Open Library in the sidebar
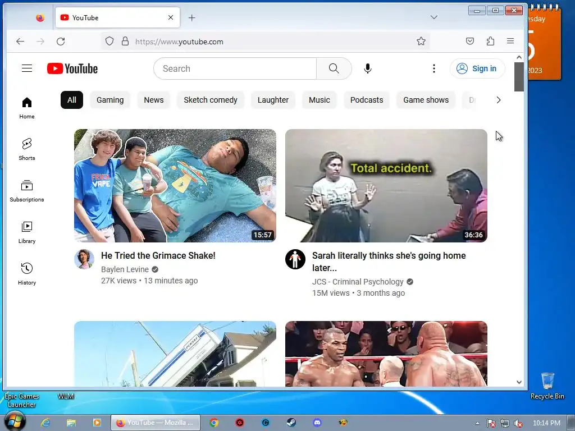Image resolution: width=575 pixels, height=431 pixels. point(27,232)
